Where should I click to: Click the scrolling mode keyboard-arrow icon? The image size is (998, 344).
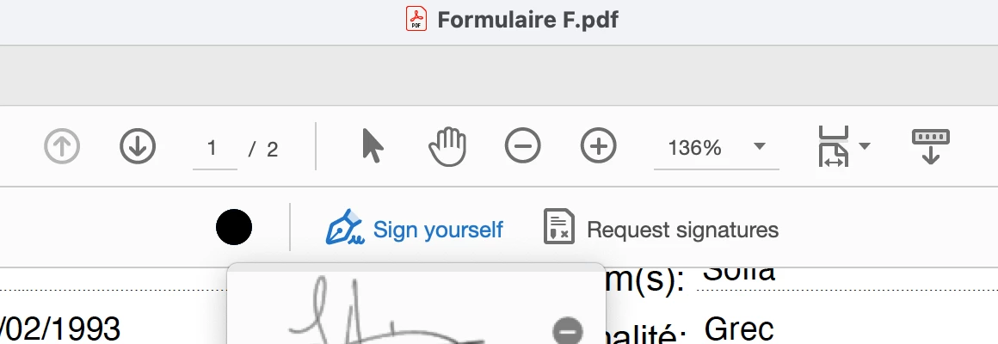[x=931, y=146]
